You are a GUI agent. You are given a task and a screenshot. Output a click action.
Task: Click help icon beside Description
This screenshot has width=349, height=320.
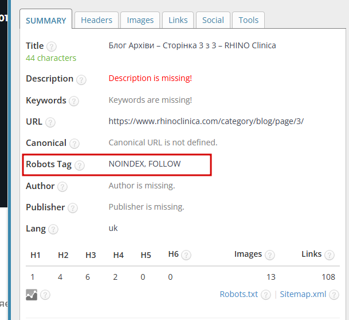tap(81, 79)
